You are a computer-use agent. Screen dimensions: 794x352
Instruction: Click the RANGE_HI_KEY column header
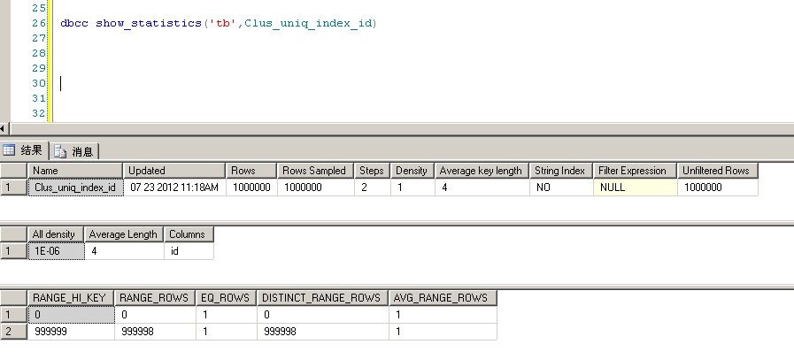click(71, 298)
